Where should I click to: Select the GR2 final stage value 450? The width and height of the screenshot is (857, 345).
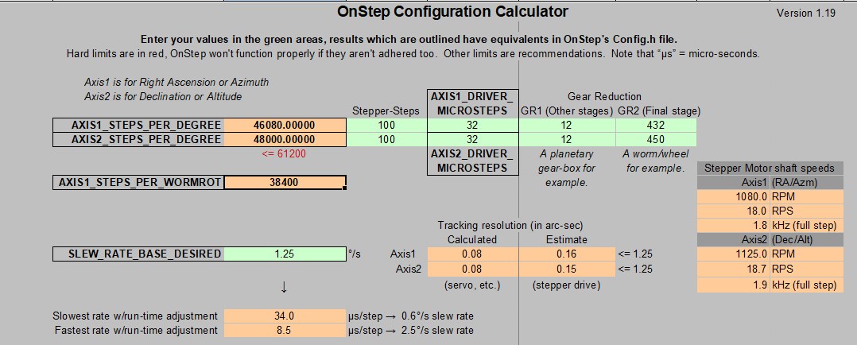click(x=656, y=139)
